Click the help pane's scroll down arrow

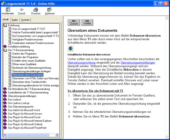tap(167, 137)
